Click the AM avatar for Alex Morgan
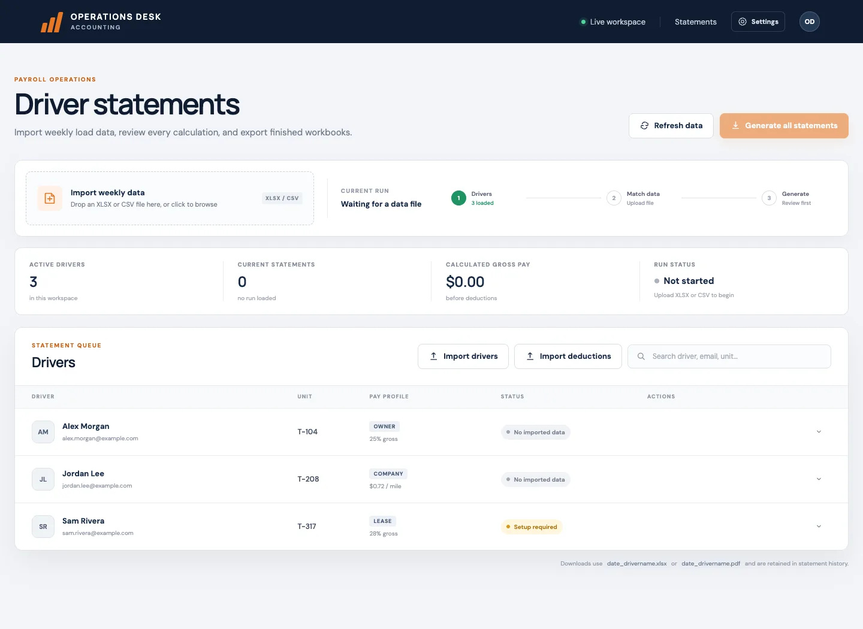Image resolution: width=863 pixels, height=629 pixels. click(43, 432)
